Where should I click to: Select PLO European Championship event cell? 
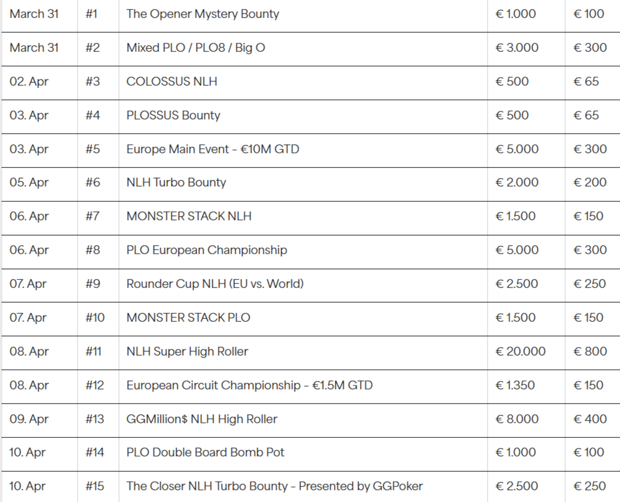206,250
